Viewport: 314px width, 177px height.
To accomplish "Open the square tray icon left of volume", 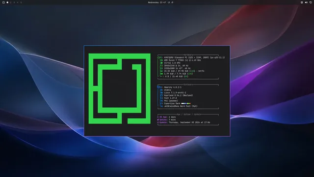I will click(x=302, y=2).
